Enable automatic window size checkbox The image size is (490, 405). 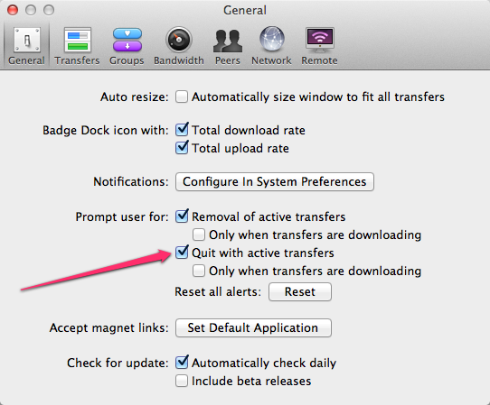click(182, 97)
